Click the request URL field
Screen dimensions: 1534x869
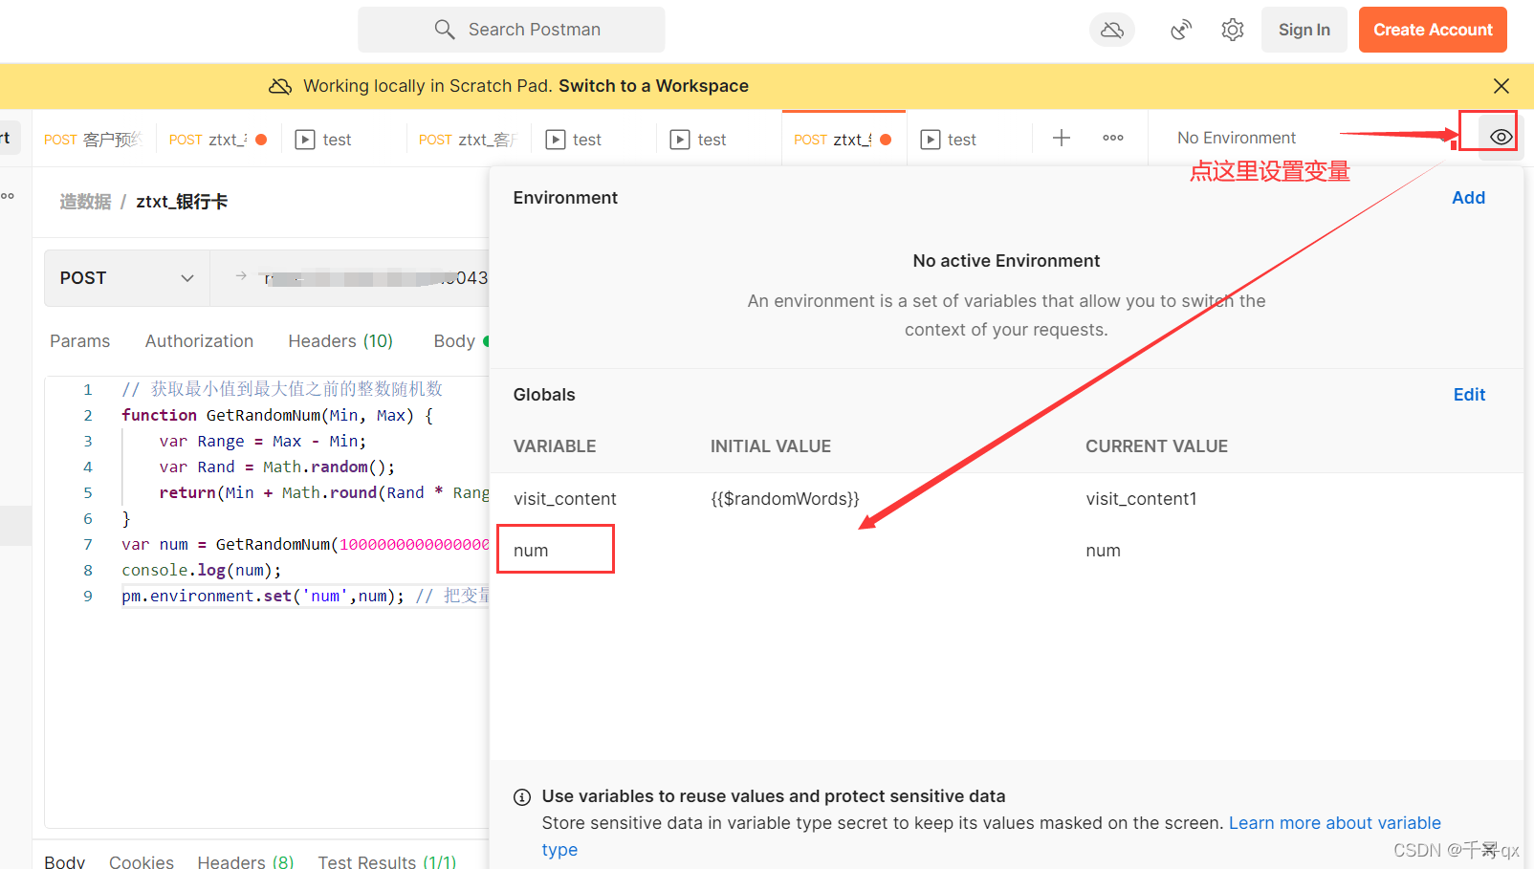352,278
